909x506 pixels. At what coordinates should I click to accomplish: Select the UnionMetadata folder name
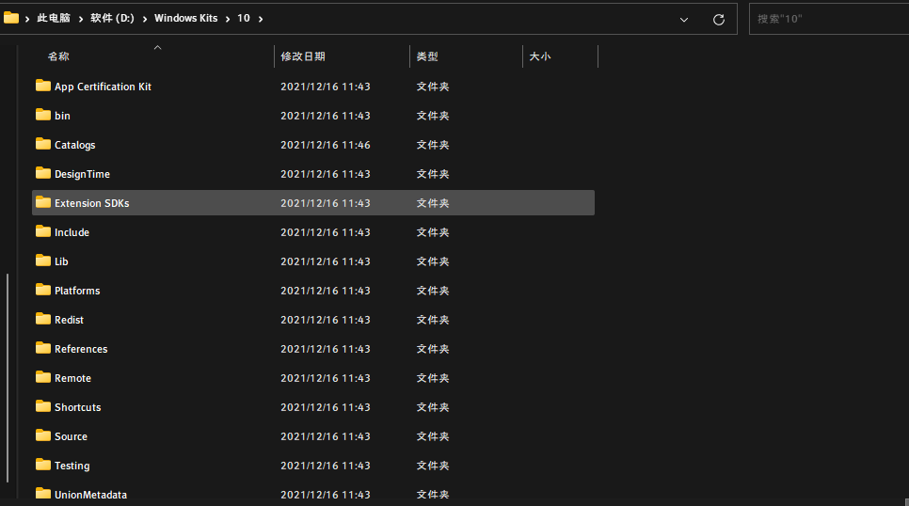90,495
